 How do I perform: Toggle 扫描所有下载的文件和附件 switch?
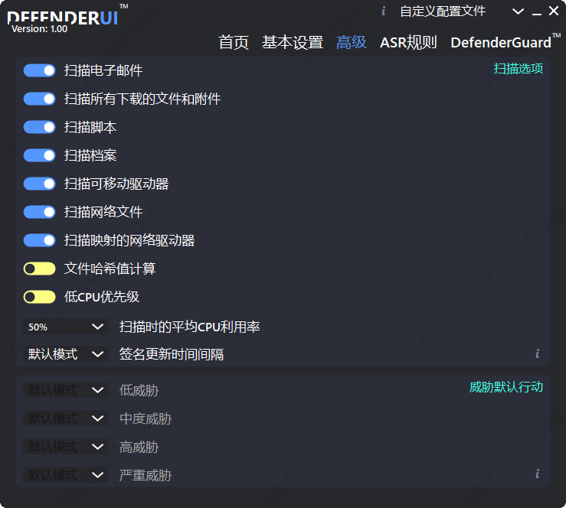point(39,99)
